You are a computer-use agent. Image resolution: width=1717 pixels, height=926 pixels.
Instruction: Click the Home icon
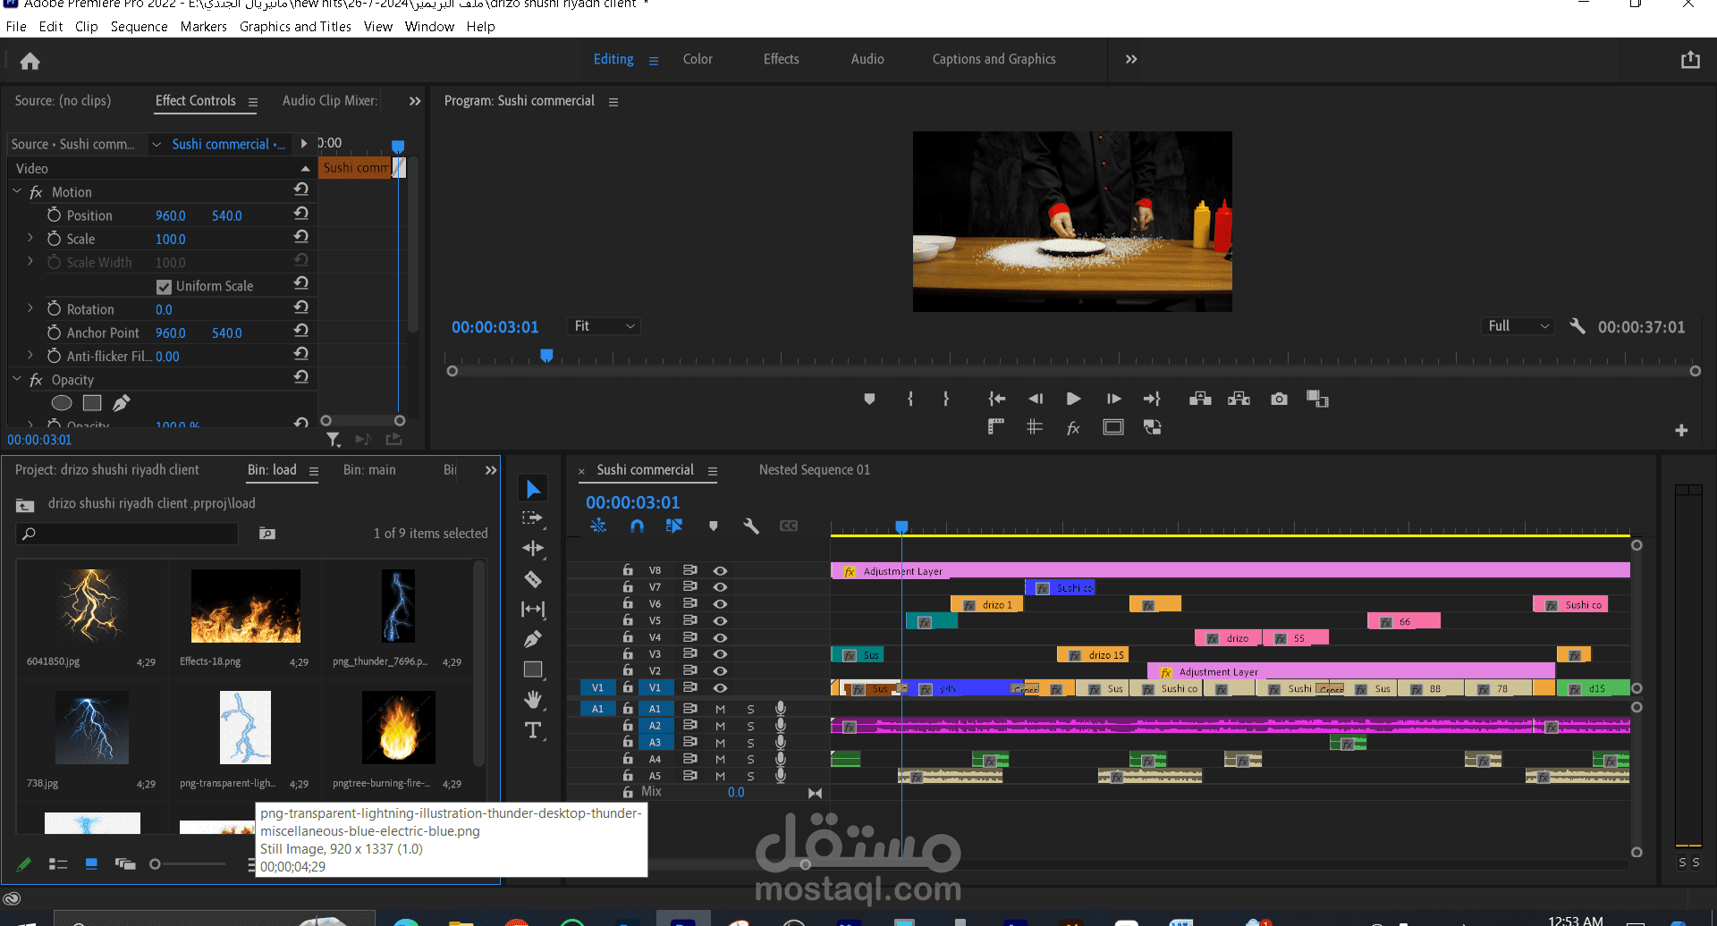pyautogui.click(x=30, y=61)
